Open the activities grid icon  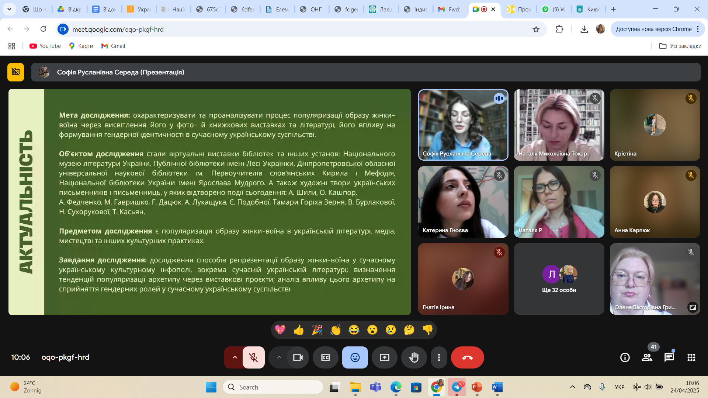(x=691, y=357)
